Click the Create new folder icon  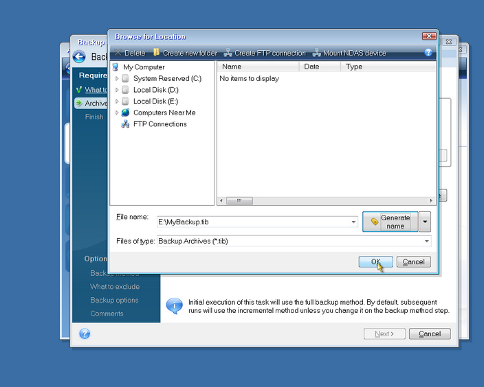157,52
